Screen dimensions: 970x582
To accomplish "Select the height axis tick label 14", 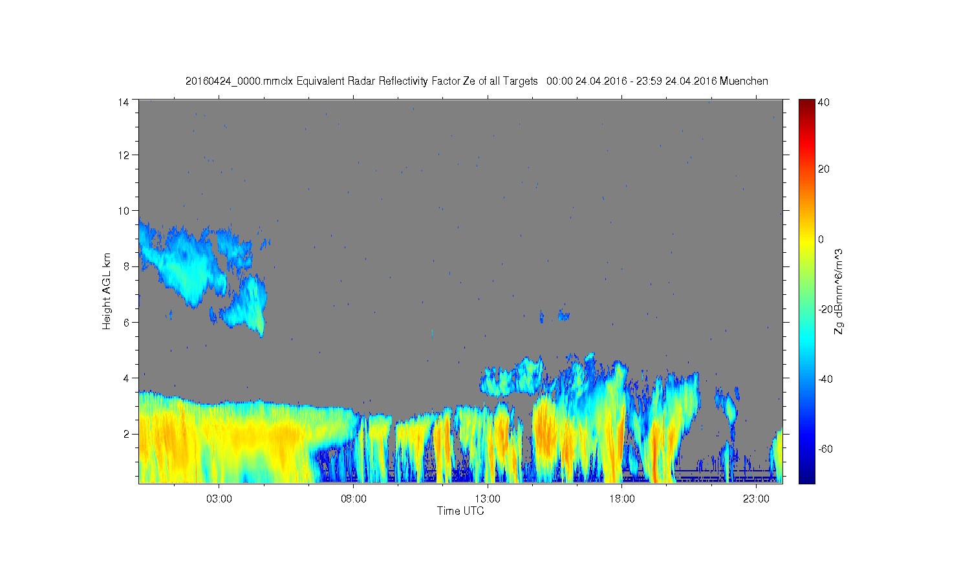I will [124, 102].
